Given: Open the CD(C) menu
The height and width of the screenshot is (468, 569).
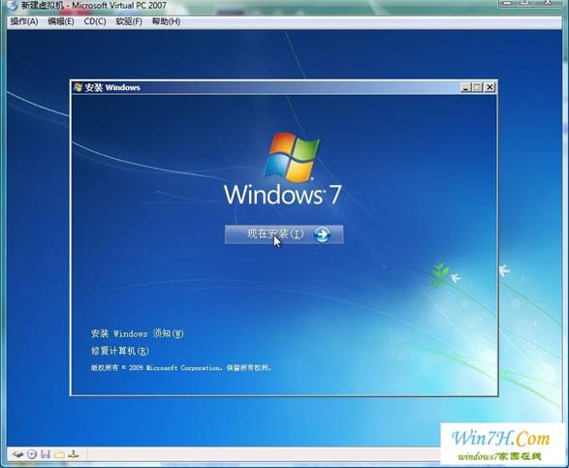Looking at the screenshot, I should (x=95, y=21).
